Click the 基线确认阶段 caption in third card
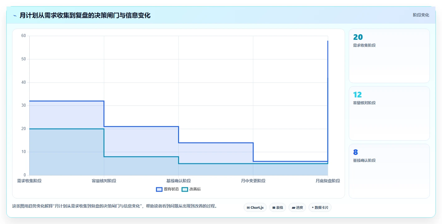Viewport: 442px width, 224px height. click(364, 161)
